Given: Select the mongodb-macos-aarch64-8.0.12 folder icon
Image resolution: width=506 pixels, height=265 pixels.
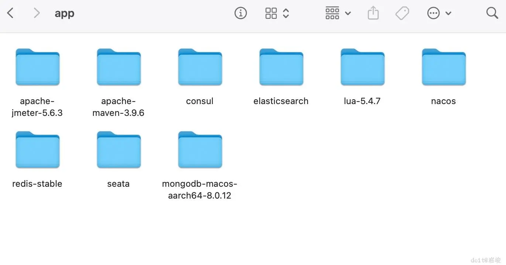Looking at the screenshot, I should [x=200, y=149].
